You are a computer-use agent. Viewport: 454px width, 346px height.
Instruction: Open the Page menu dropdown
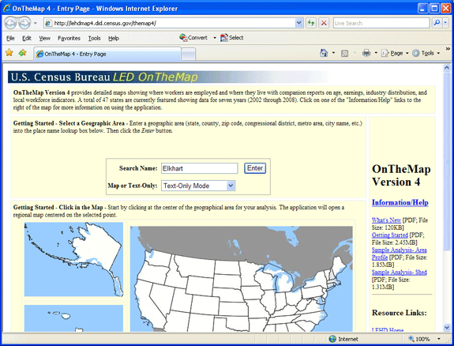click(395, 53)
